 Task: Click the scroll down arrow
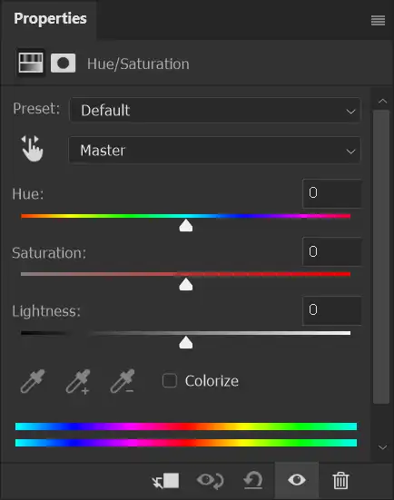click(x=382, y=447)
